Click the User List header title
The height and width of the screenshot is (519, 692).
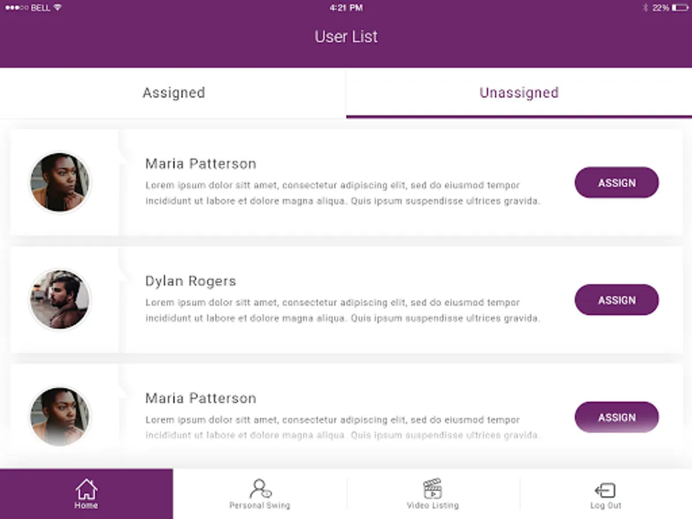pos(346,37)
